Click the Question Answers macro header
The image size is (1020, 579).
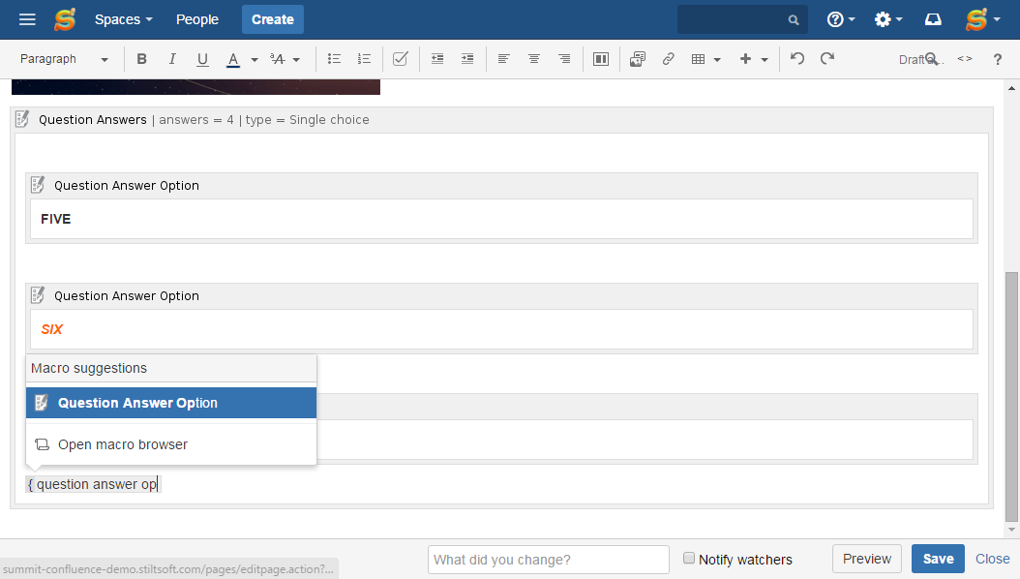(501, 120)
